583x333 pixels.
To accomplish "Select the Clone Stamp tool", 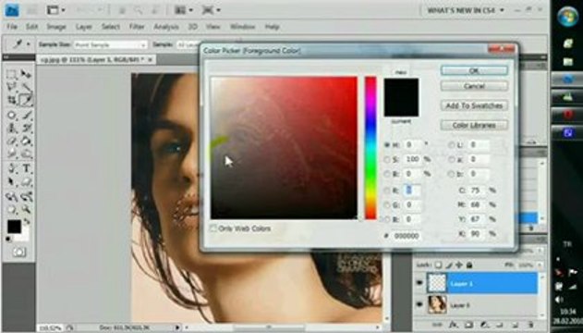I will 11,128.
